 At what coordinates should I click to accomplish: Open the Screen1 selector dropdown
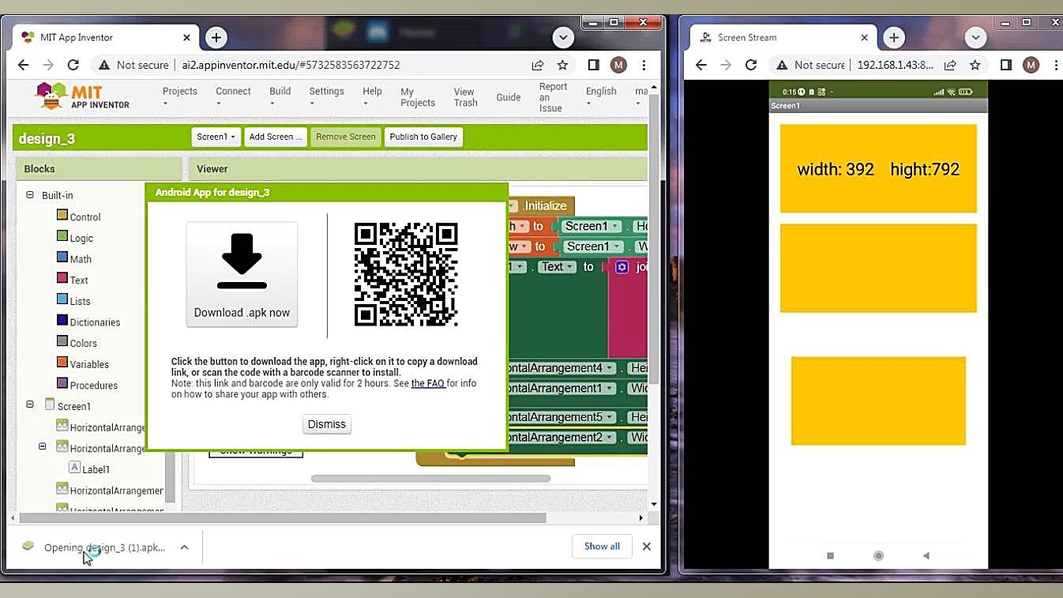point(216,137)
